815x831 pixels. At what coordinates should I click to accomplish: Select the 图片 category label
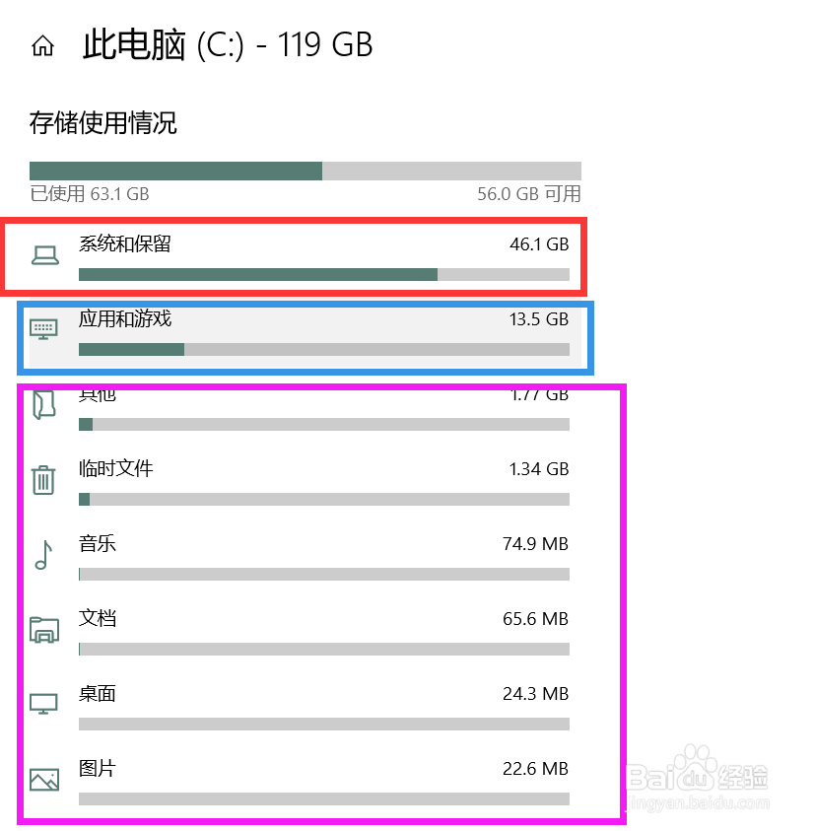coord(98,768)
